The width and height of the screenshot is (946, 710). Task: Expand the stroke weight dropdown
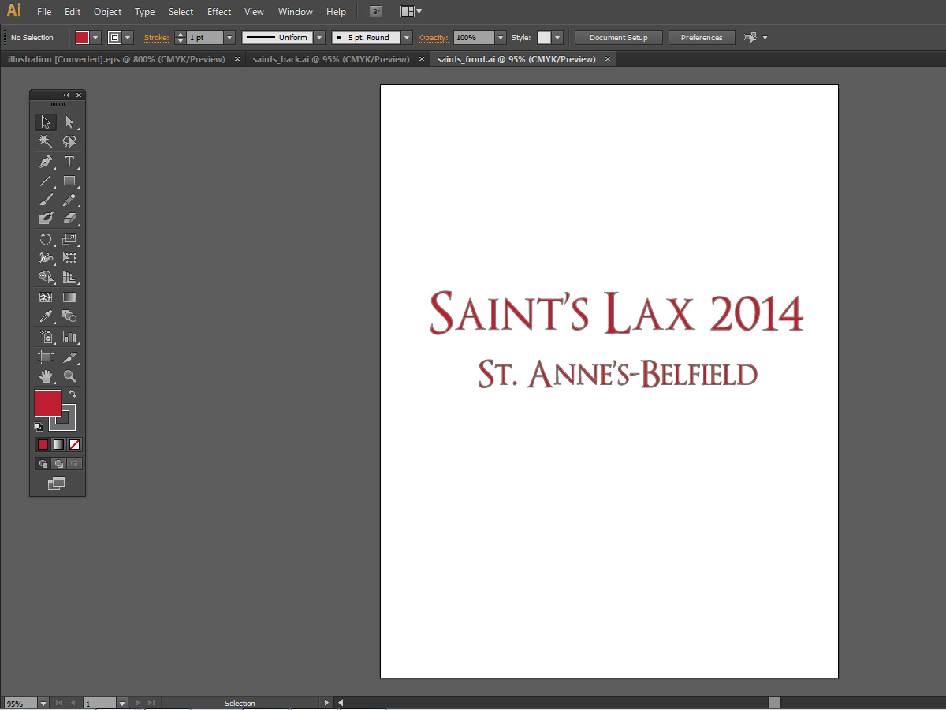(x=229, y=38)
